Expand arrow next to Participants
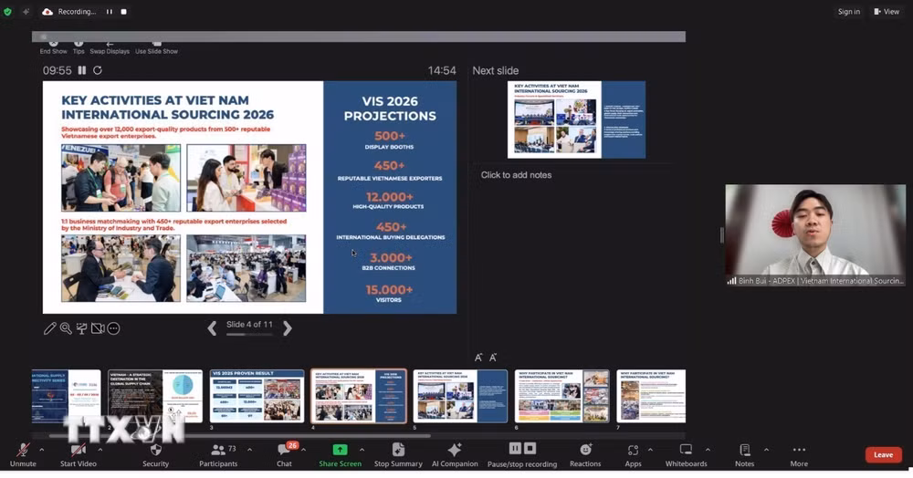Image resolution: width=913 pixels, height=478 pixels. coord(250,450)
